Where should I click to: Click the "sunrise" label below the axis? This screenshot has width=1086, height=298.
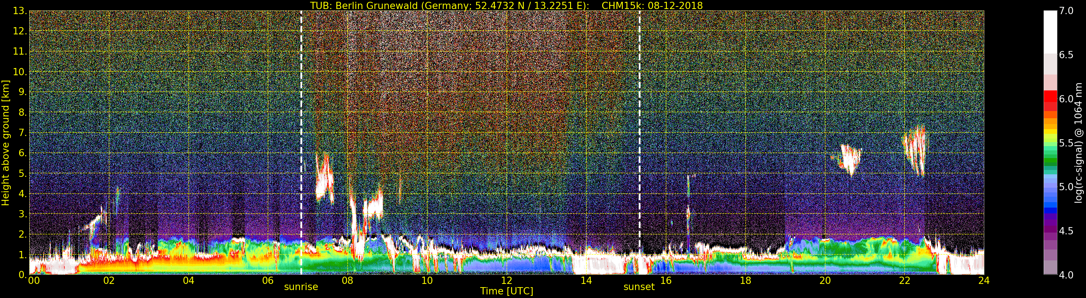point(301,287)
